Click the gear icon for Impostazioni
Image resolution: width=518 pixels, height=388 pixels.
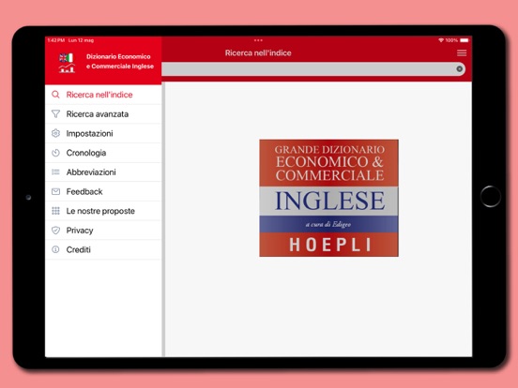pyautogui.click(x=55, y=133)
